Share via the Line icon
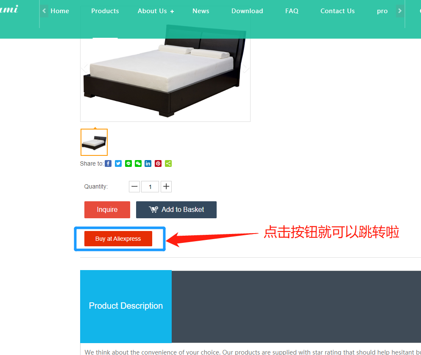421x355 pixels. point(128,163)
